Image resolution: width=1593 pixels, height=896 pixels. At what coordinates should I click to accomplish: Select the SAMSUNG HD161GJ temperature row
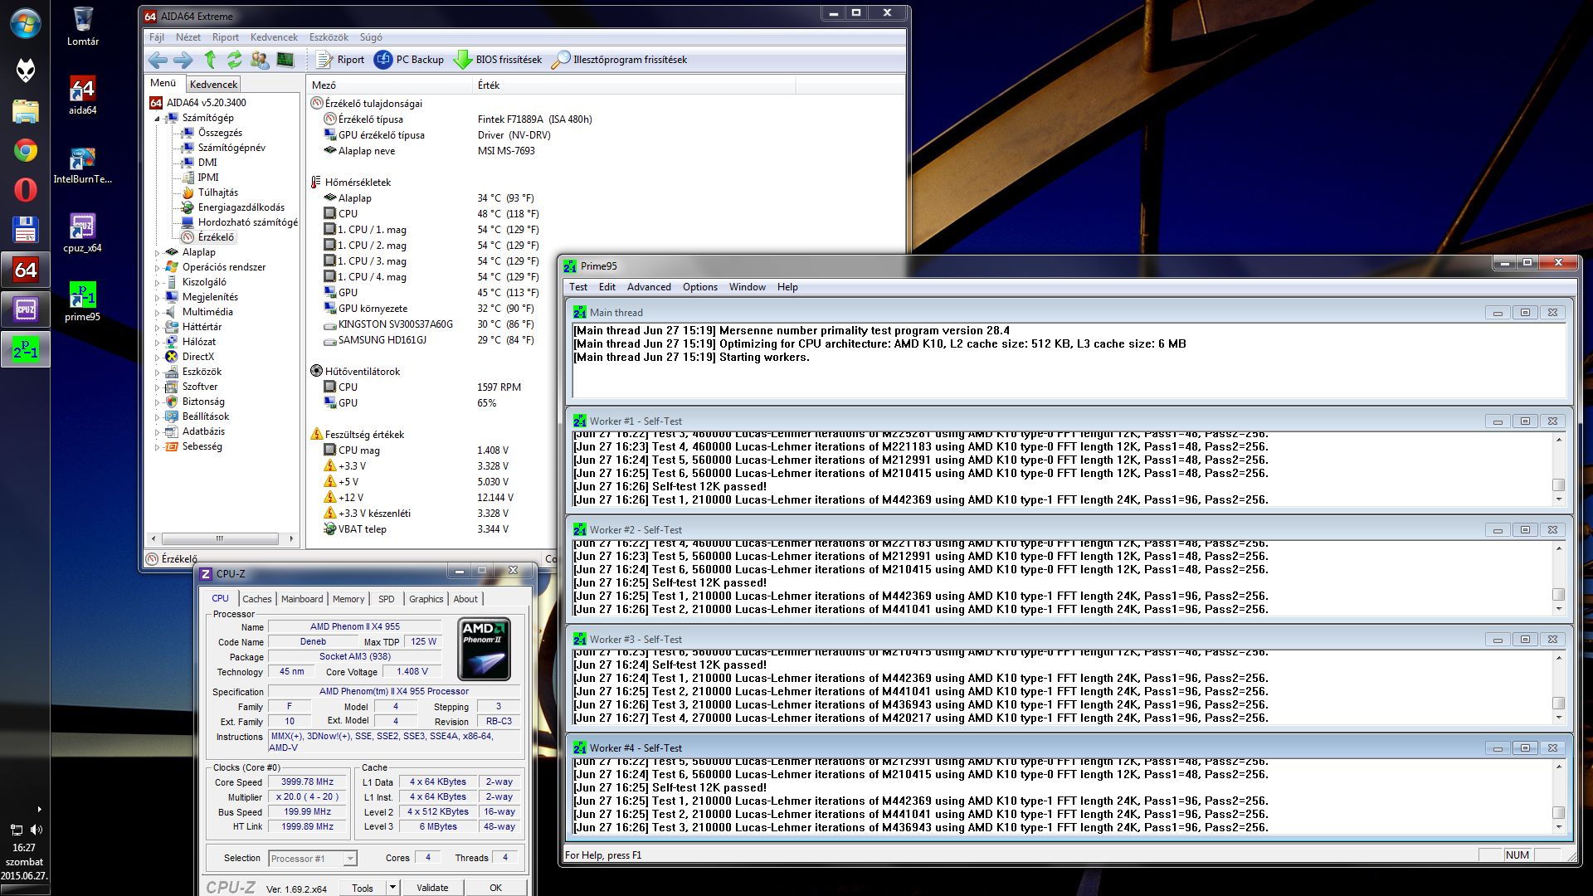(431, 340)
